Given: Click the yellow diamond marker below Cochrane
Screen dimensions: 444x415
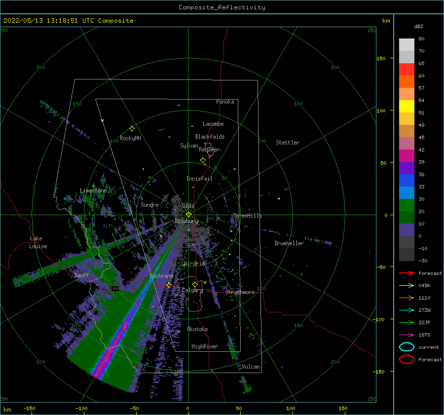Looking at the screenshot, I should (169, 285).
